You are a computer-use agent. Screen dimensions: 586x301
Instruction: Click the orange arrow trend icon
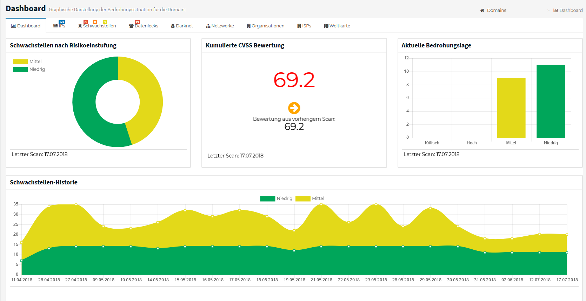[x=294, y=108]
